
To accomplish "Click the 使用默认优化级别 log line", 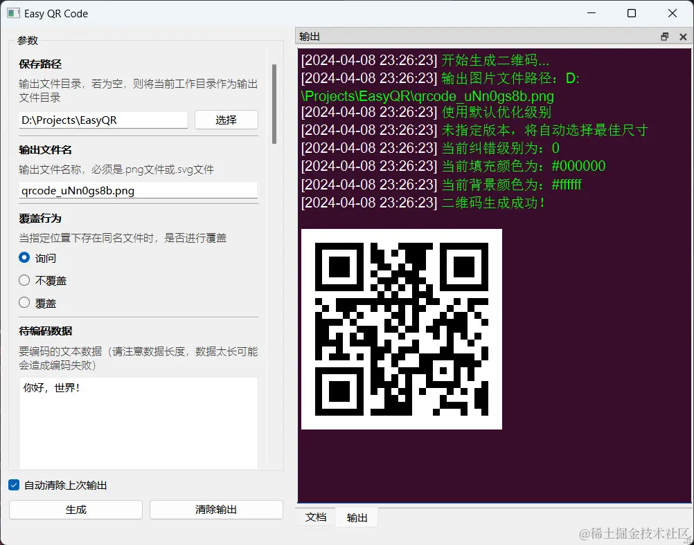I will point(426,112).
